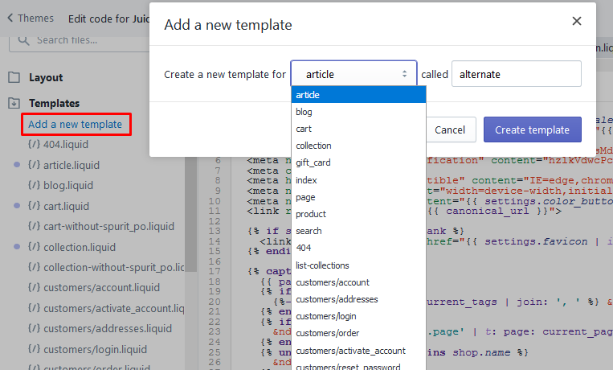Click the search magnifier icon
The height and width of the screenshot is (370, 613).
pyautogui.click(x=23, y=40)
